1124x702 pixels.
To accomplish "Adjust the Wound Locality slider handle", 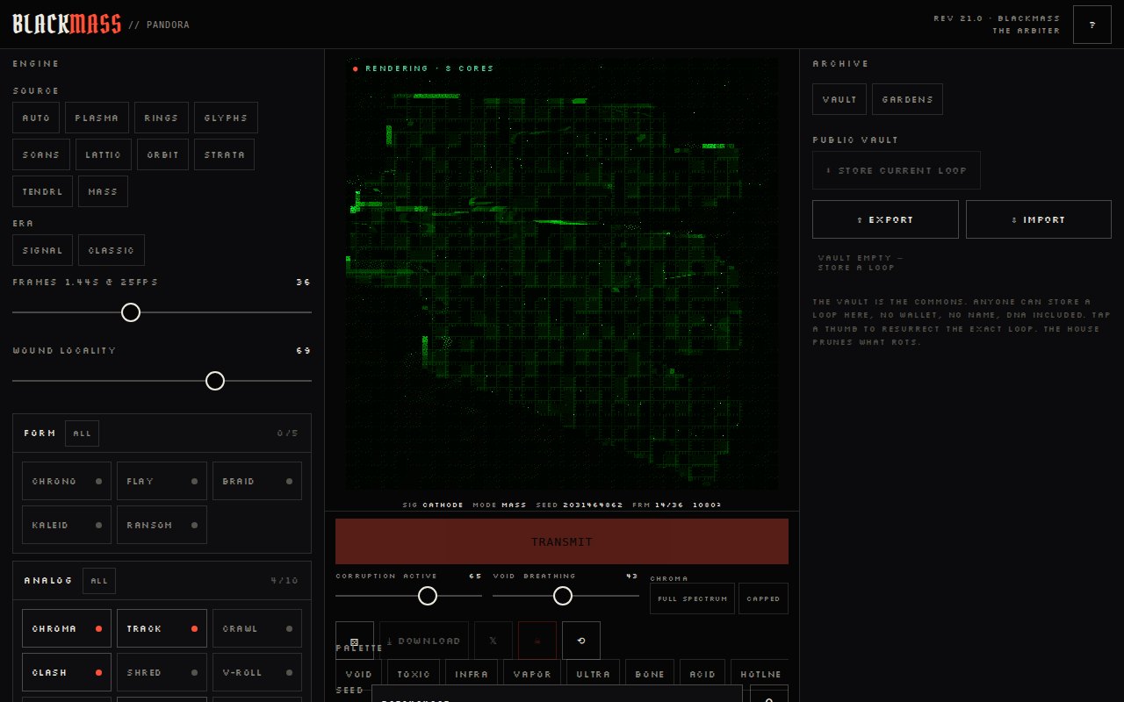I will [215, 380].
